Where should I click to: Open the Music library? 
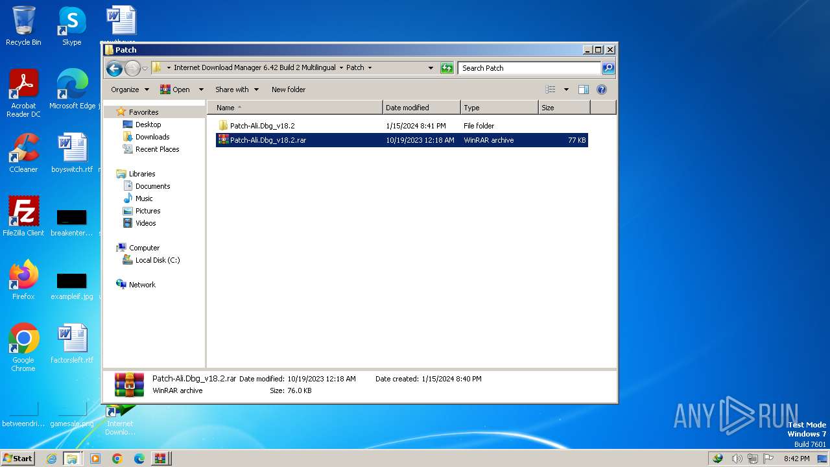[x=144, y=198]
